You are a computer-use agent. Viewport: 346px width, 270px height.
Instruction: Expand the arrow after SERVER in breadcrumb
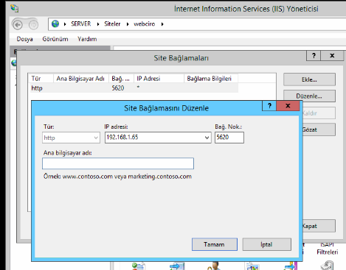coord(98,24)
